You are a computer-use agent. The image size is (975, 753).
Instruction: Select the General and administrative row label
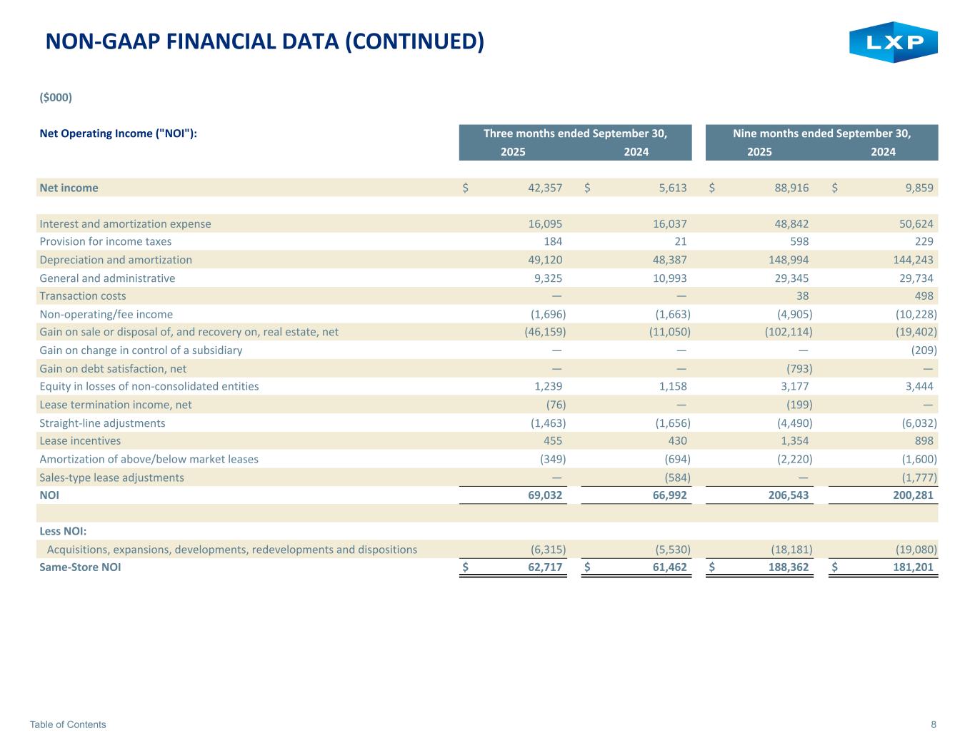107,278
